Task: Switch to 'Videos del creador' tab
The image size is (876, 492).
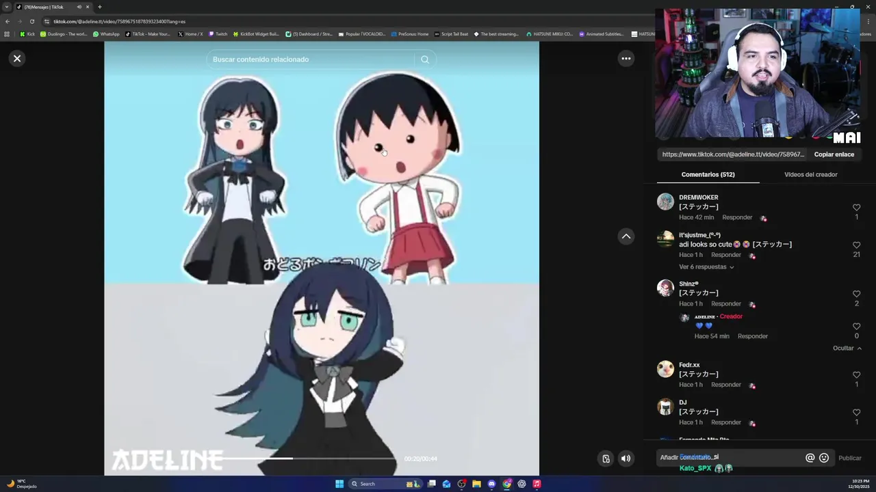Action: click(x=810, y=174)
